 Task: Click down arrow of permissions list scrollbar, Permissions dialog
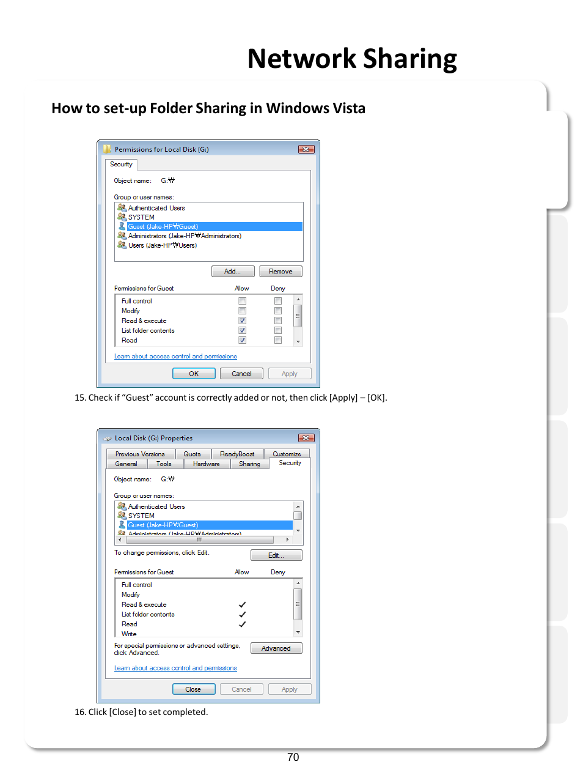pyautogui.click(x=298, y=342)
